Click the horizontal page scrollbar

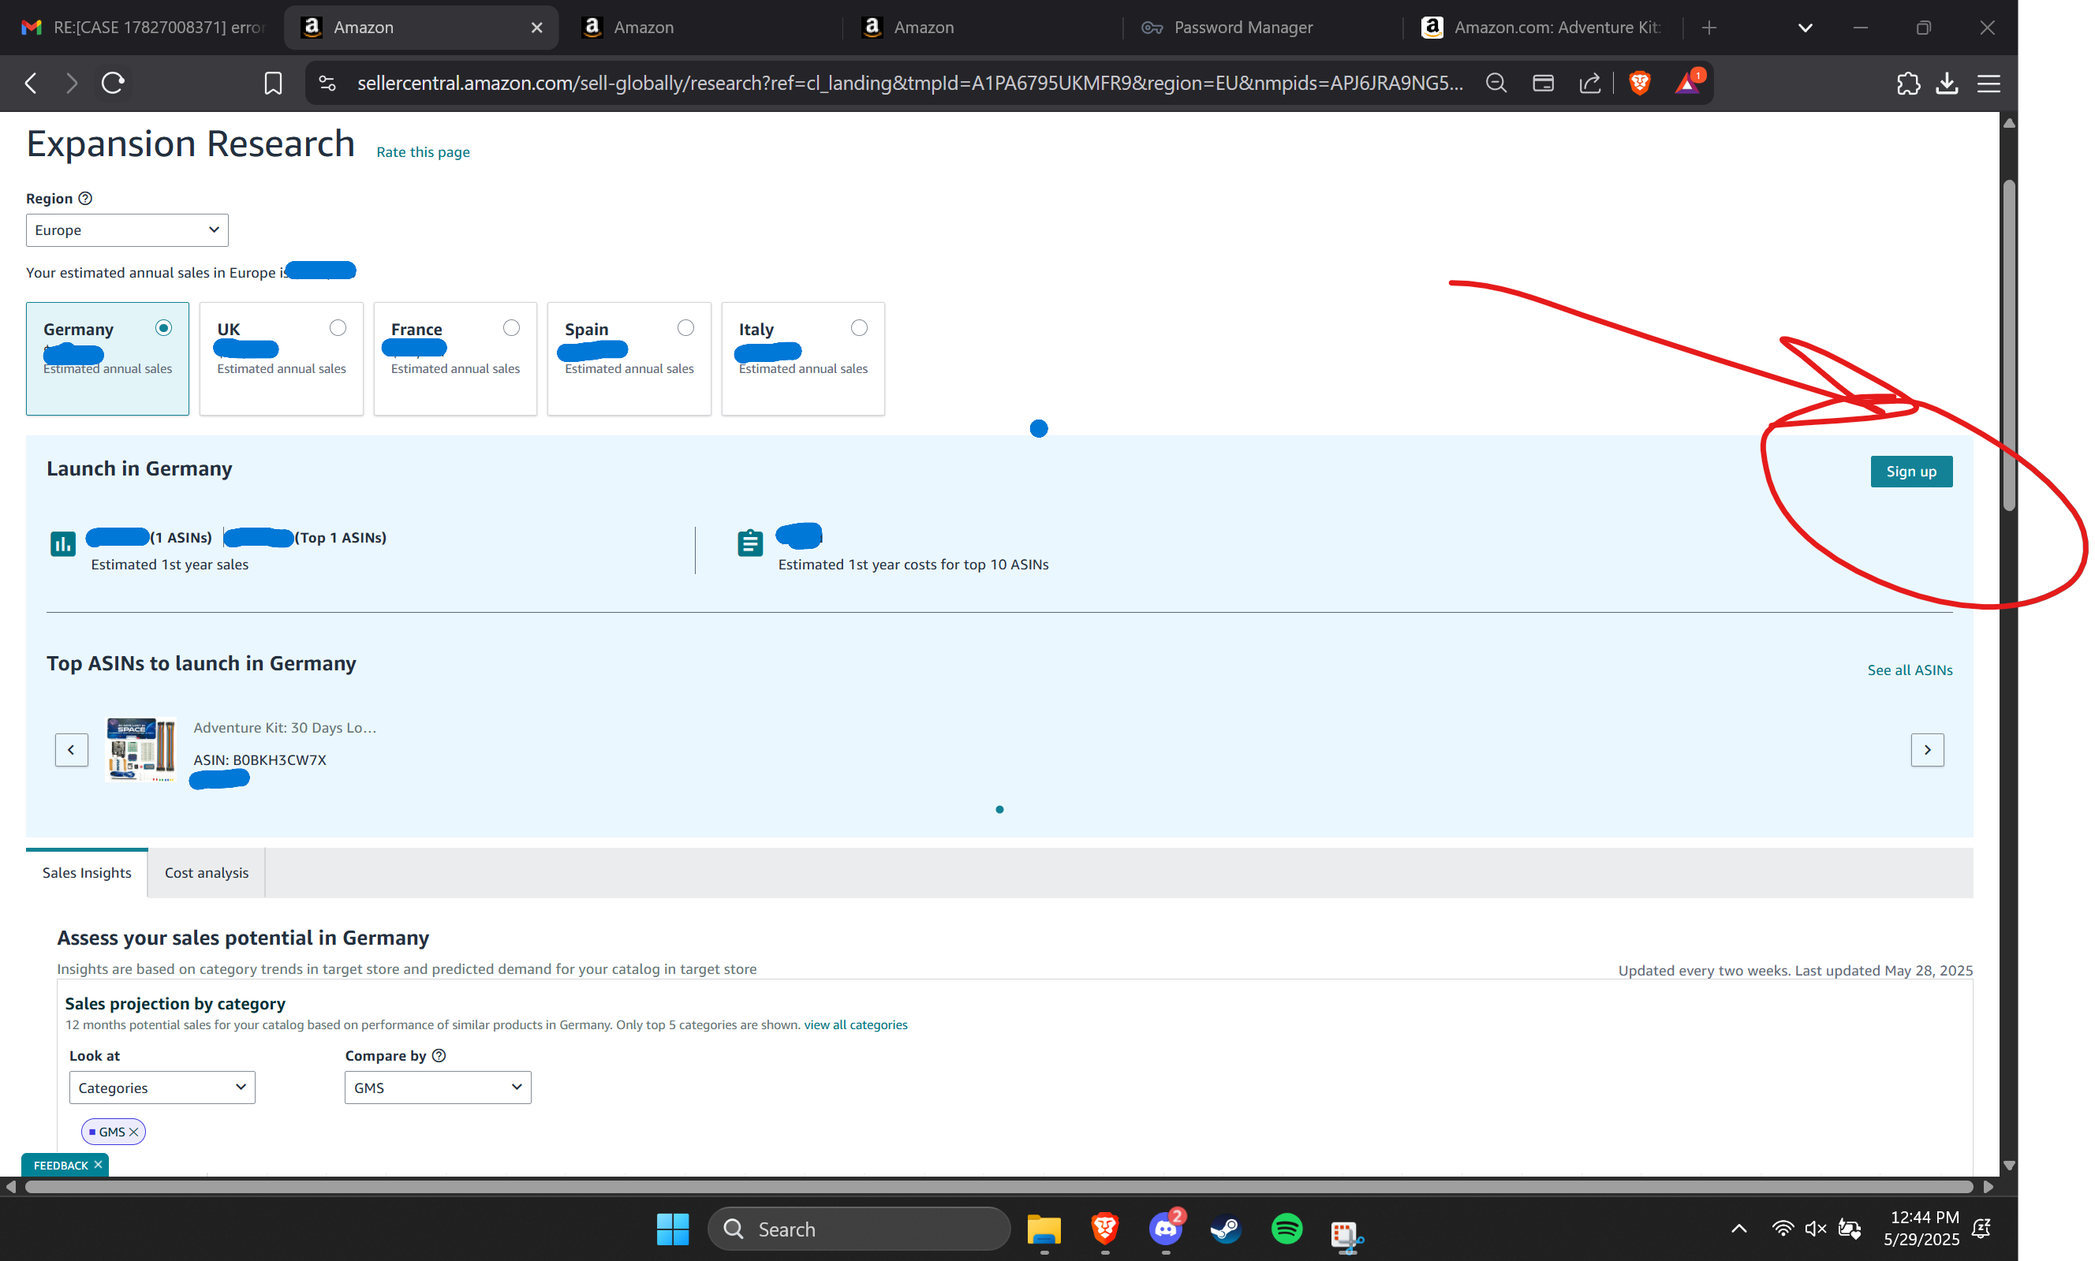point(999,1186)
